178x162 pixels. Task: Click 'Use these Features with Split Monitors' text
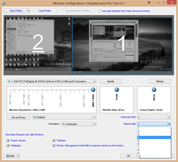click(x=24, y=135)
